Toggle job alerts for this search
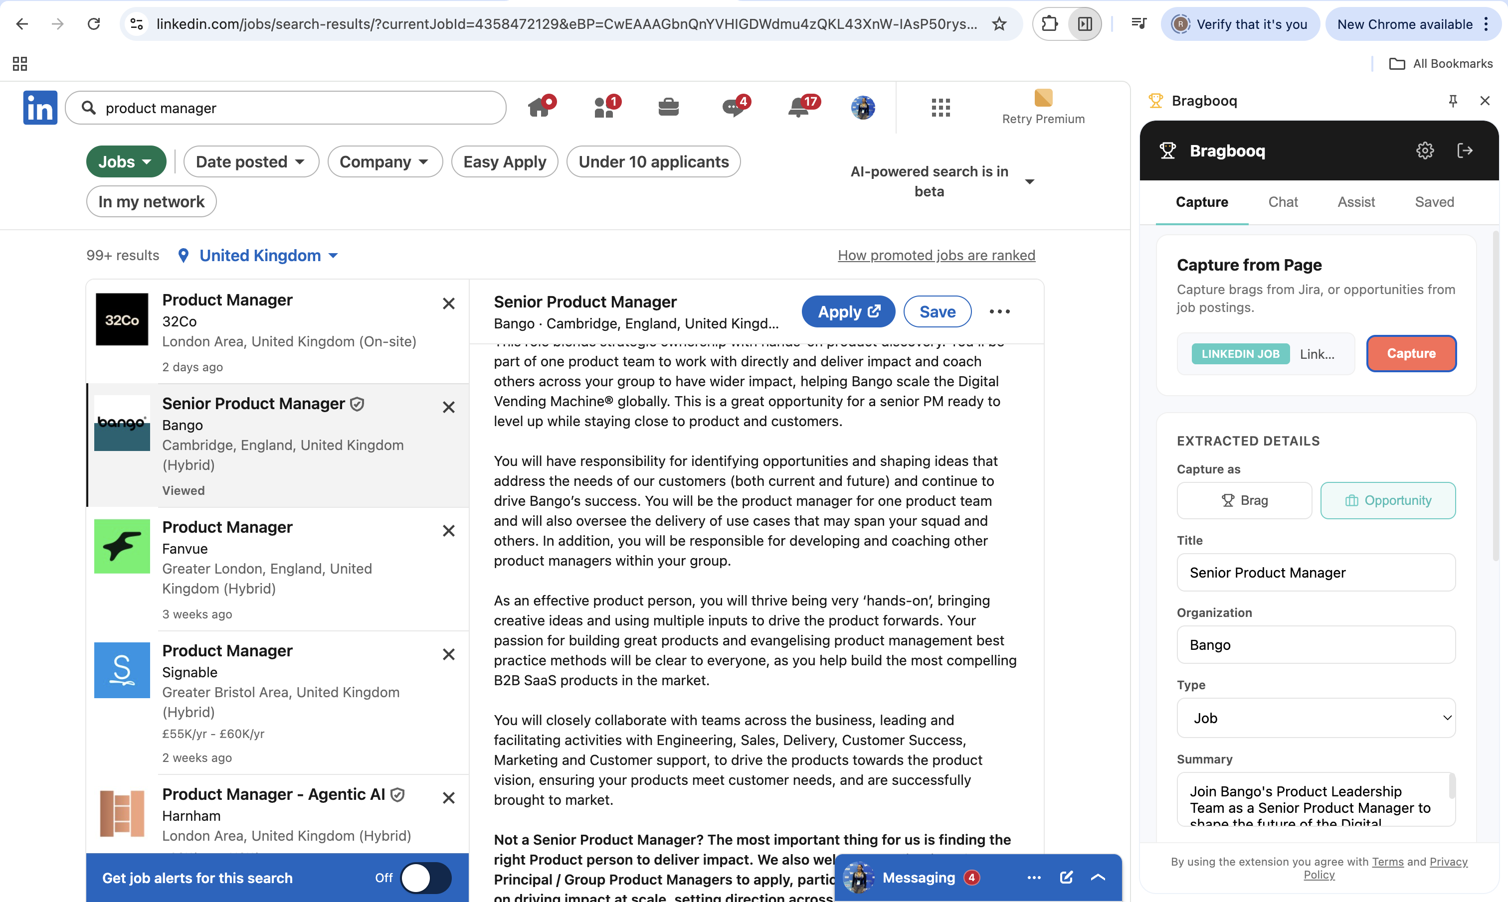1508x902 pixels. (x=426, y=878)
